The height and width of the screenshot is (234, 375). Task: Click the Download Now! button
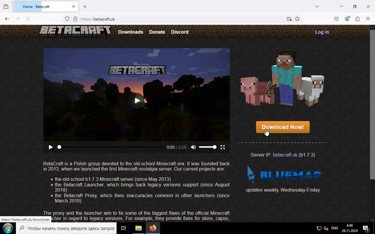coord(283,127)
